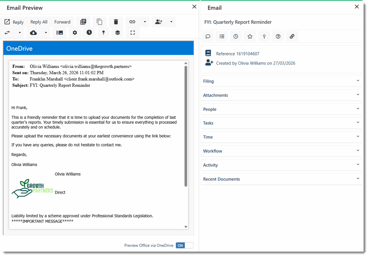Viewport: 369px width, 257px height.
Task: Click the barcode image icon
Action: pyautogui.click(x=60, y=33)
